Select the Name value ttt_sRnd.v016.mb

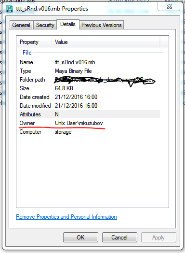point(75,62)
